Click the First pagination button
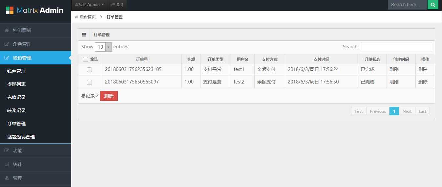This screenshot has width=442, height=187. [359, 111]
